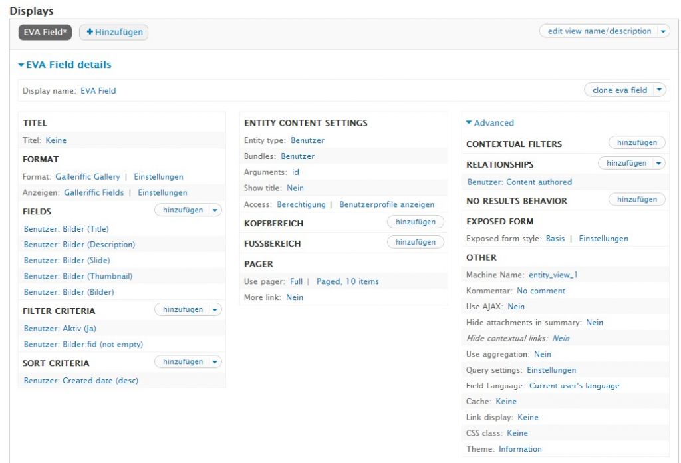Screen dimensions: 681x463
Task: Open the clone eva field dropdown arrow
Action: point(658,90)
